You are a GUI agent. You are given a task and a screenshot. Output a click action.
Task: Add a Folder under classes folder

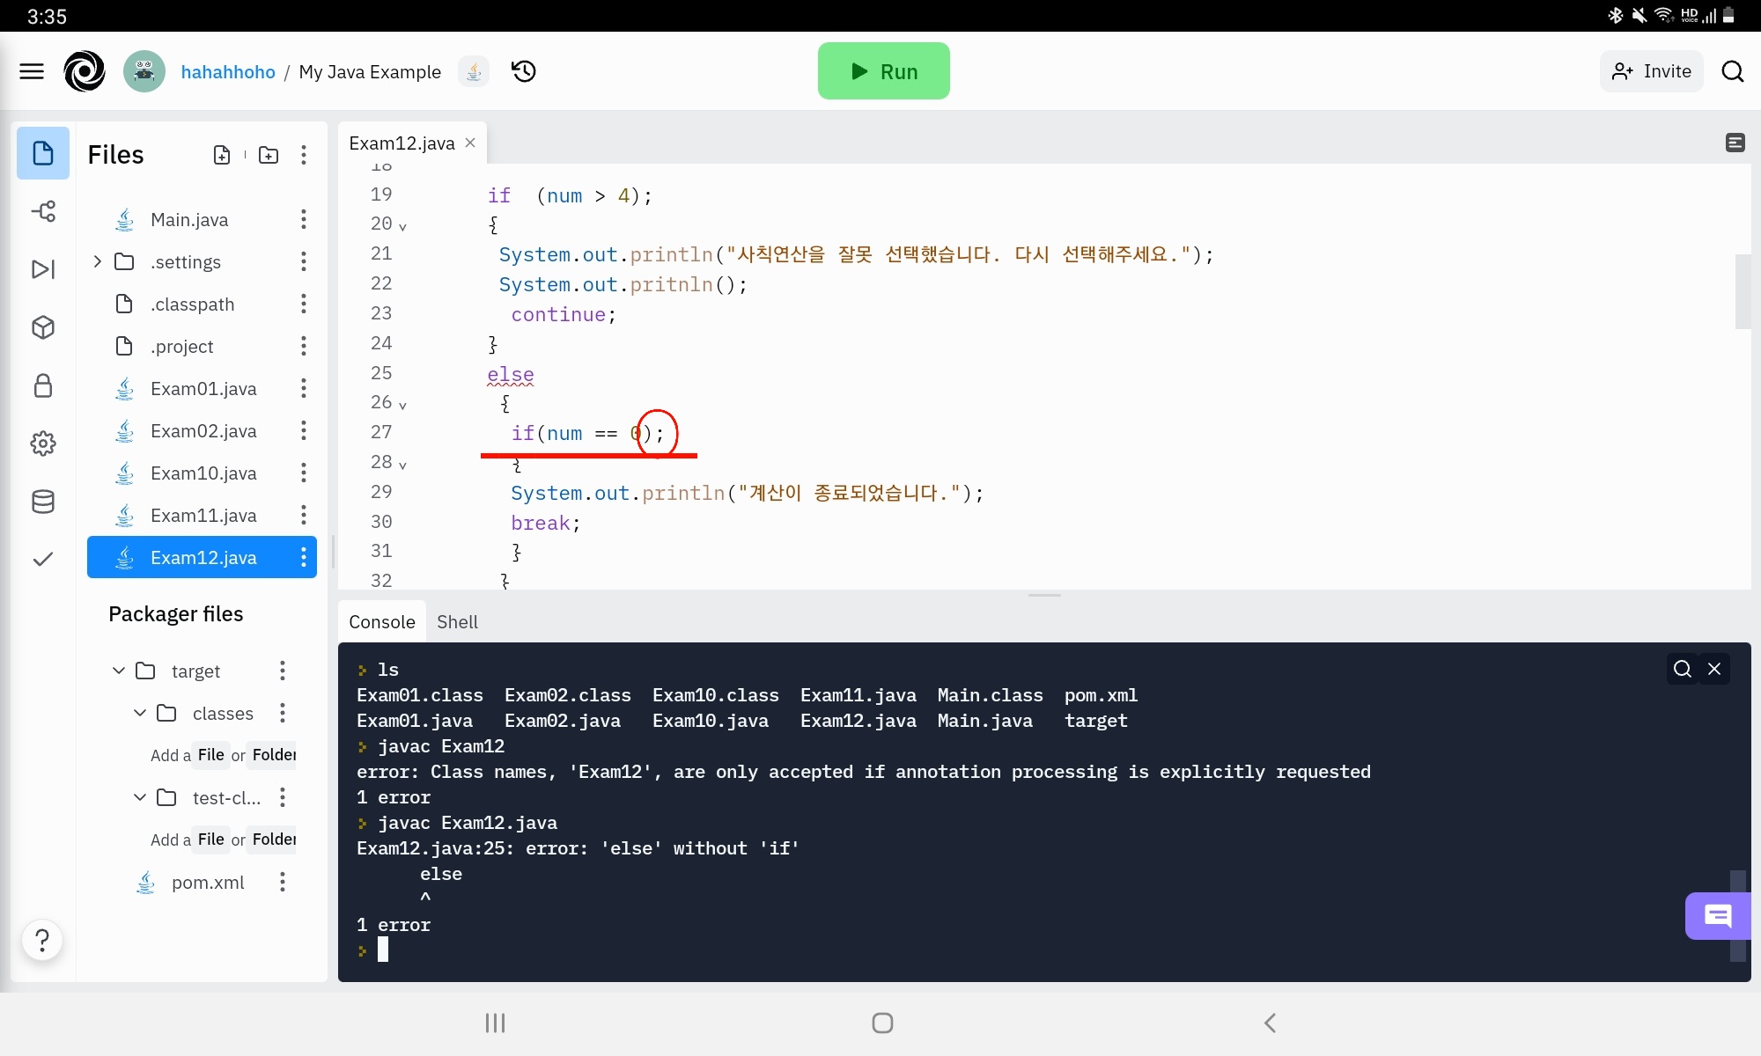(274, 755)
